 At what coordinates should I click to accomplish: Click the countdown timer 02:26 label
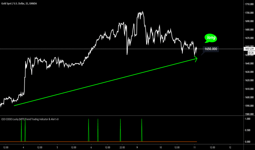[x=251, y=53]
